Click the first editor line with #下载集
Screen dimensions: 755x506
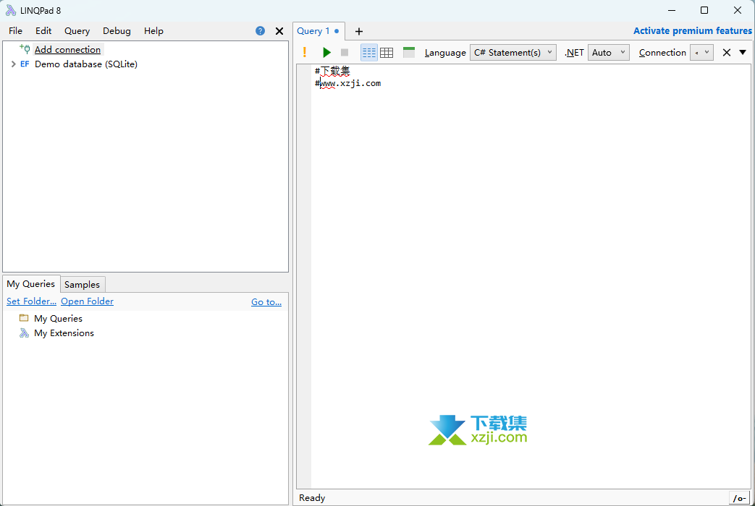[332, 71]
